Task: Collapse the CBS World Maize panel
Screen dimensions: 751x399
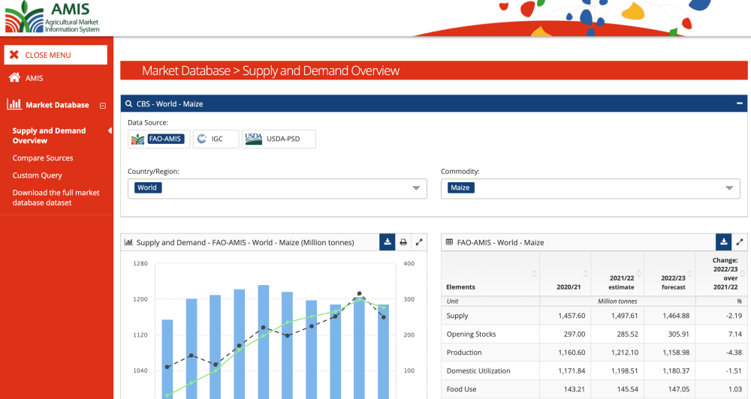Action: click(x=739, y=103)
